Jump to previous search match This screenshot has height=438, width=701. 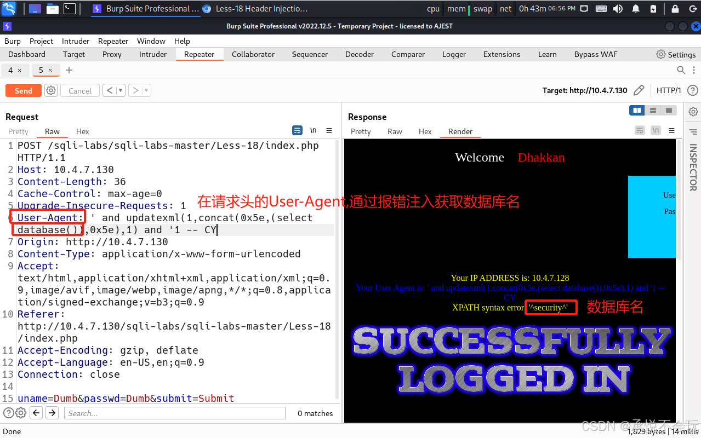pyautogui.click(x=36, y=413)
